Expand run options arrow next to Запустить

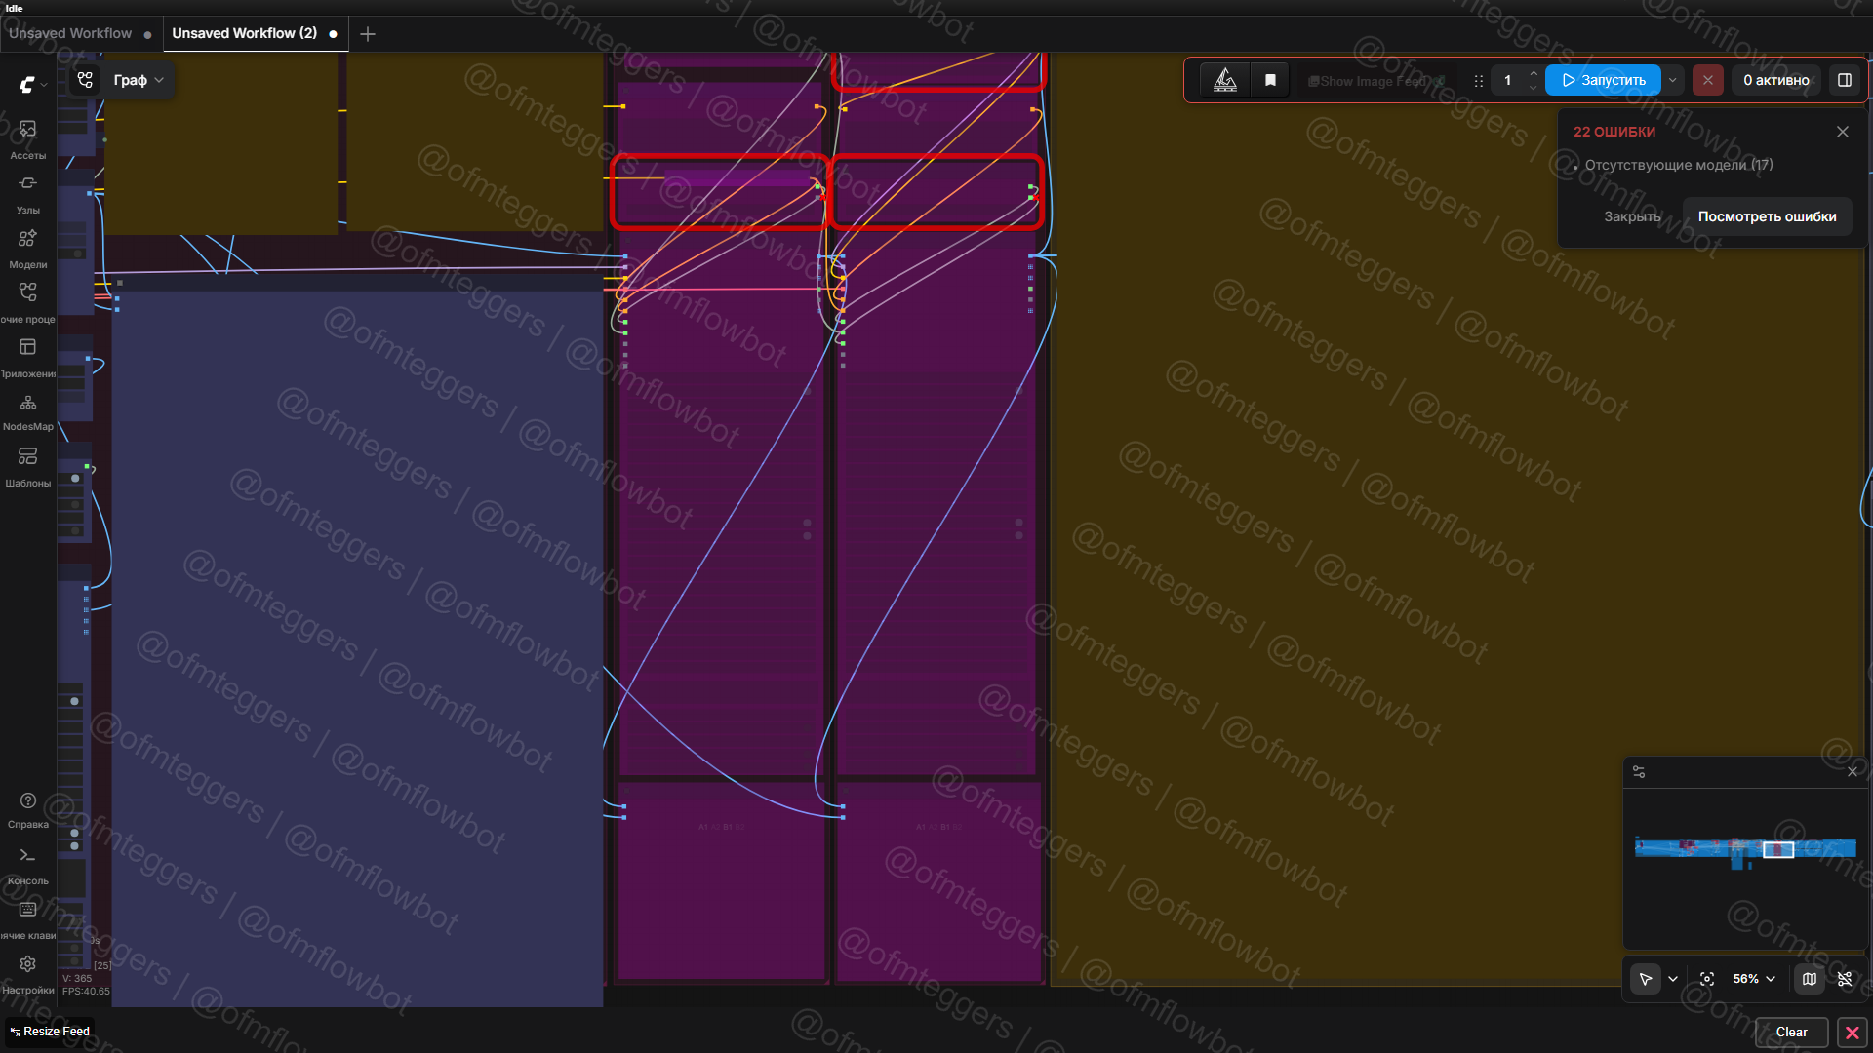click(x=1673, y=81)
